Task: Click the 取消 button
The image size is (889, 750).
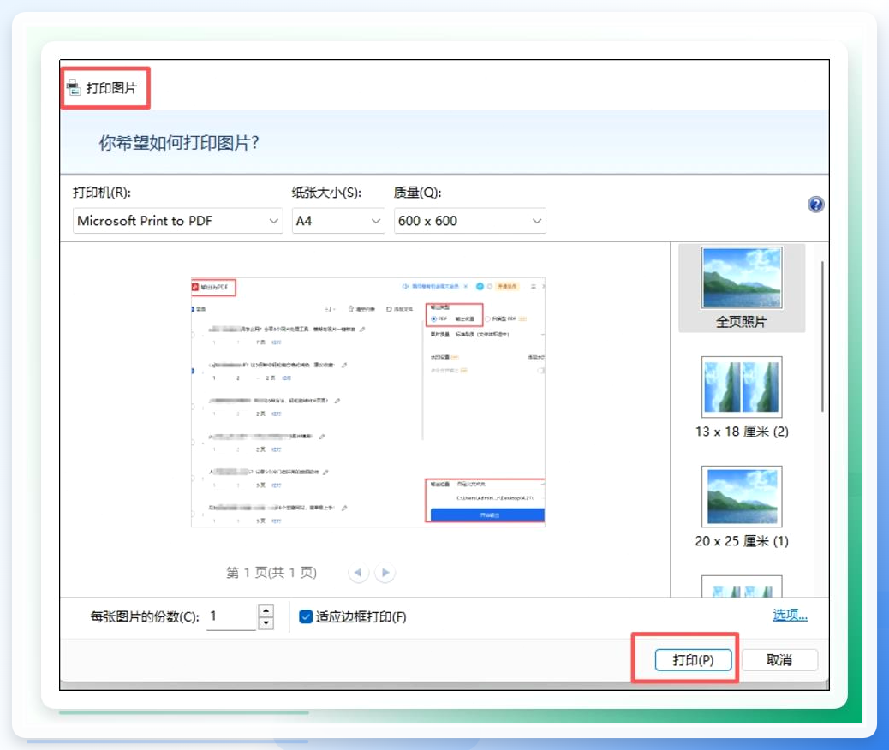Action: coord(779,660)
